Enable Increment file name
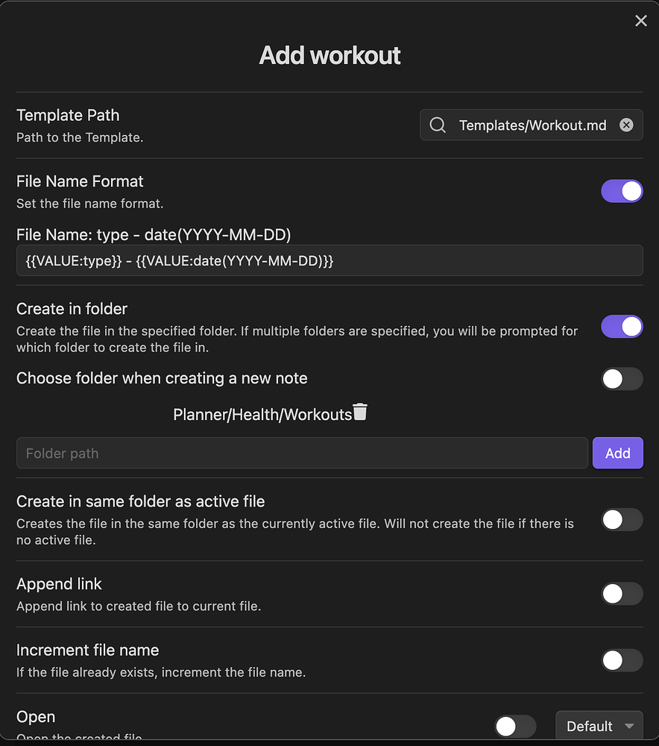Image resolution: width=659 pixels, height=746 pixels. click(x=622, y=660)
